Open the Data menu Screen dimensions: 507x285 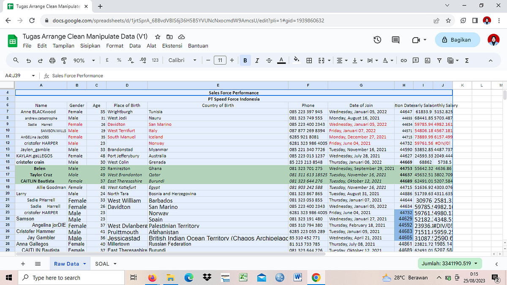pyautogui.click(x=135, y=46)
